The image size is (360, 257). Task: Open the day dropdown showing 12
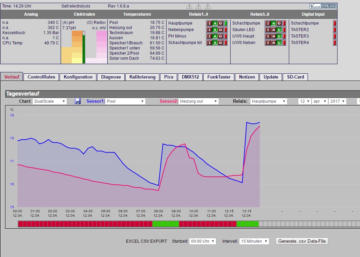tap(305, 101)
